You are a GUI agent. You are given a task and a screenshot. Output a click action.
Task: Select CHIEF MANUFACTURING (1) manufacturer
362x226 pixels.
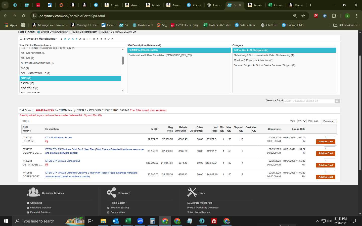coord(70,63)
